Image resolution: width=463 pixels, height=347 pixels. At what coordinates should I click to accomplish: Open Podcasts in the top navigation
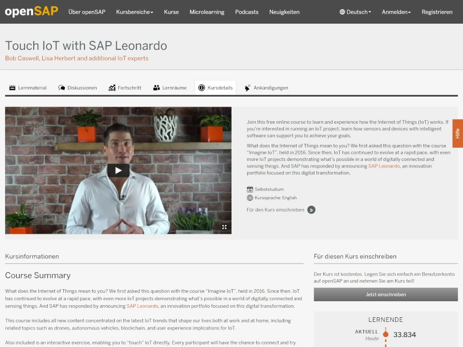click(247, 12)
